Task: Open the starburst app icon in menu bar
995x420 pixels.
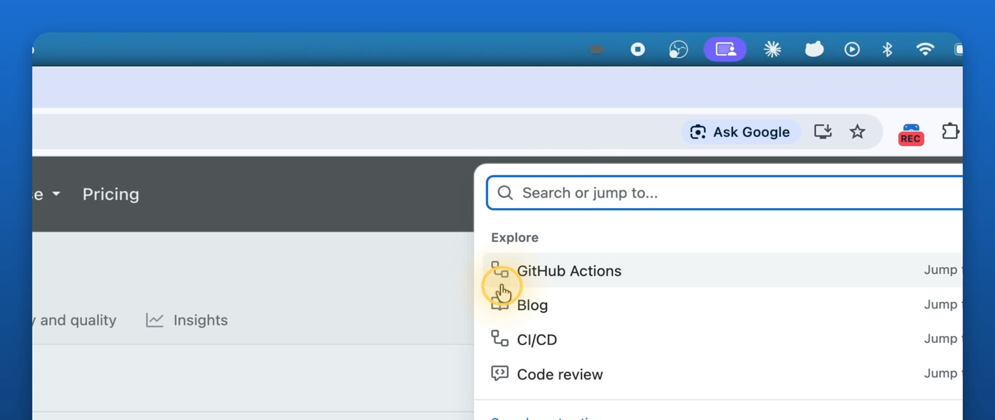Action: [x=772, y=49]
